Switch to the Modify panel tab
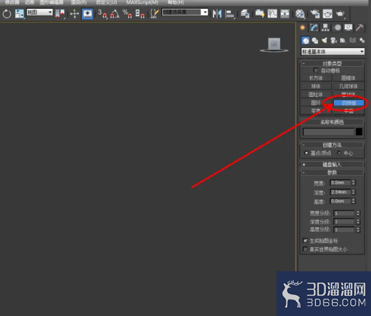 314,28
